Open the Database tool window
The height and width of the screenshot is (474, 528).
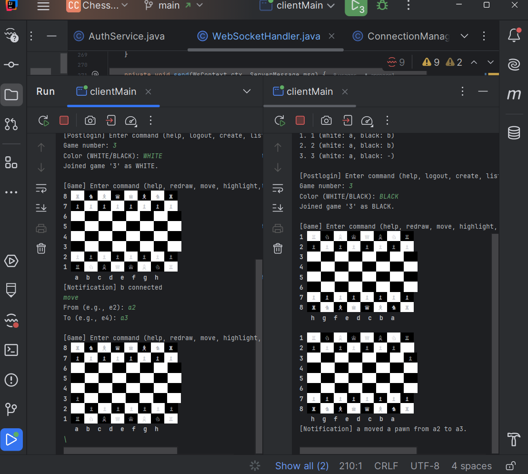514,133
